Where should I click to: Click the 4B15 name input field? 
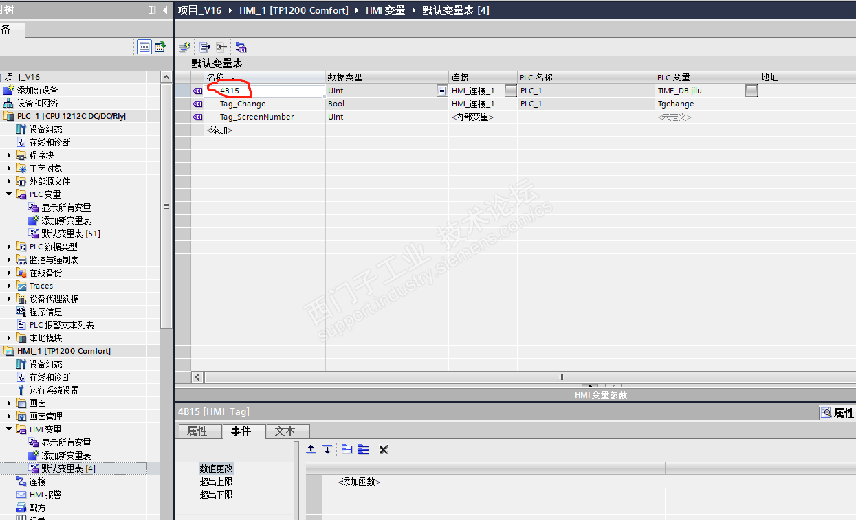point(265,91)
